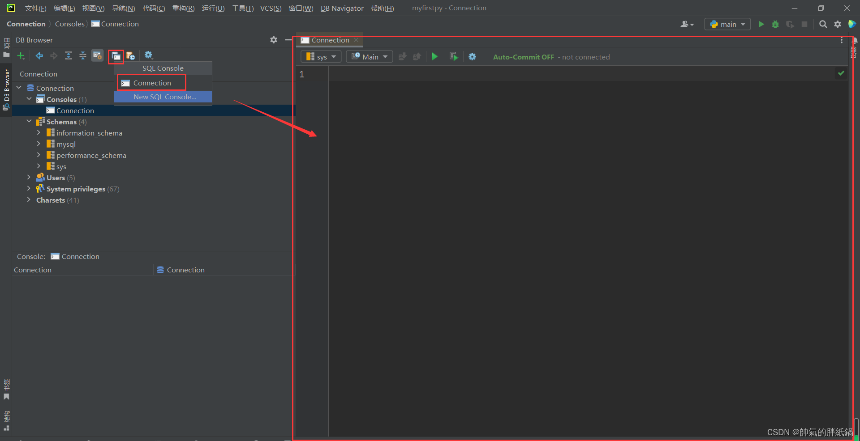Select Charsets (41) item

pyautogui.click(x=58, y=200)
